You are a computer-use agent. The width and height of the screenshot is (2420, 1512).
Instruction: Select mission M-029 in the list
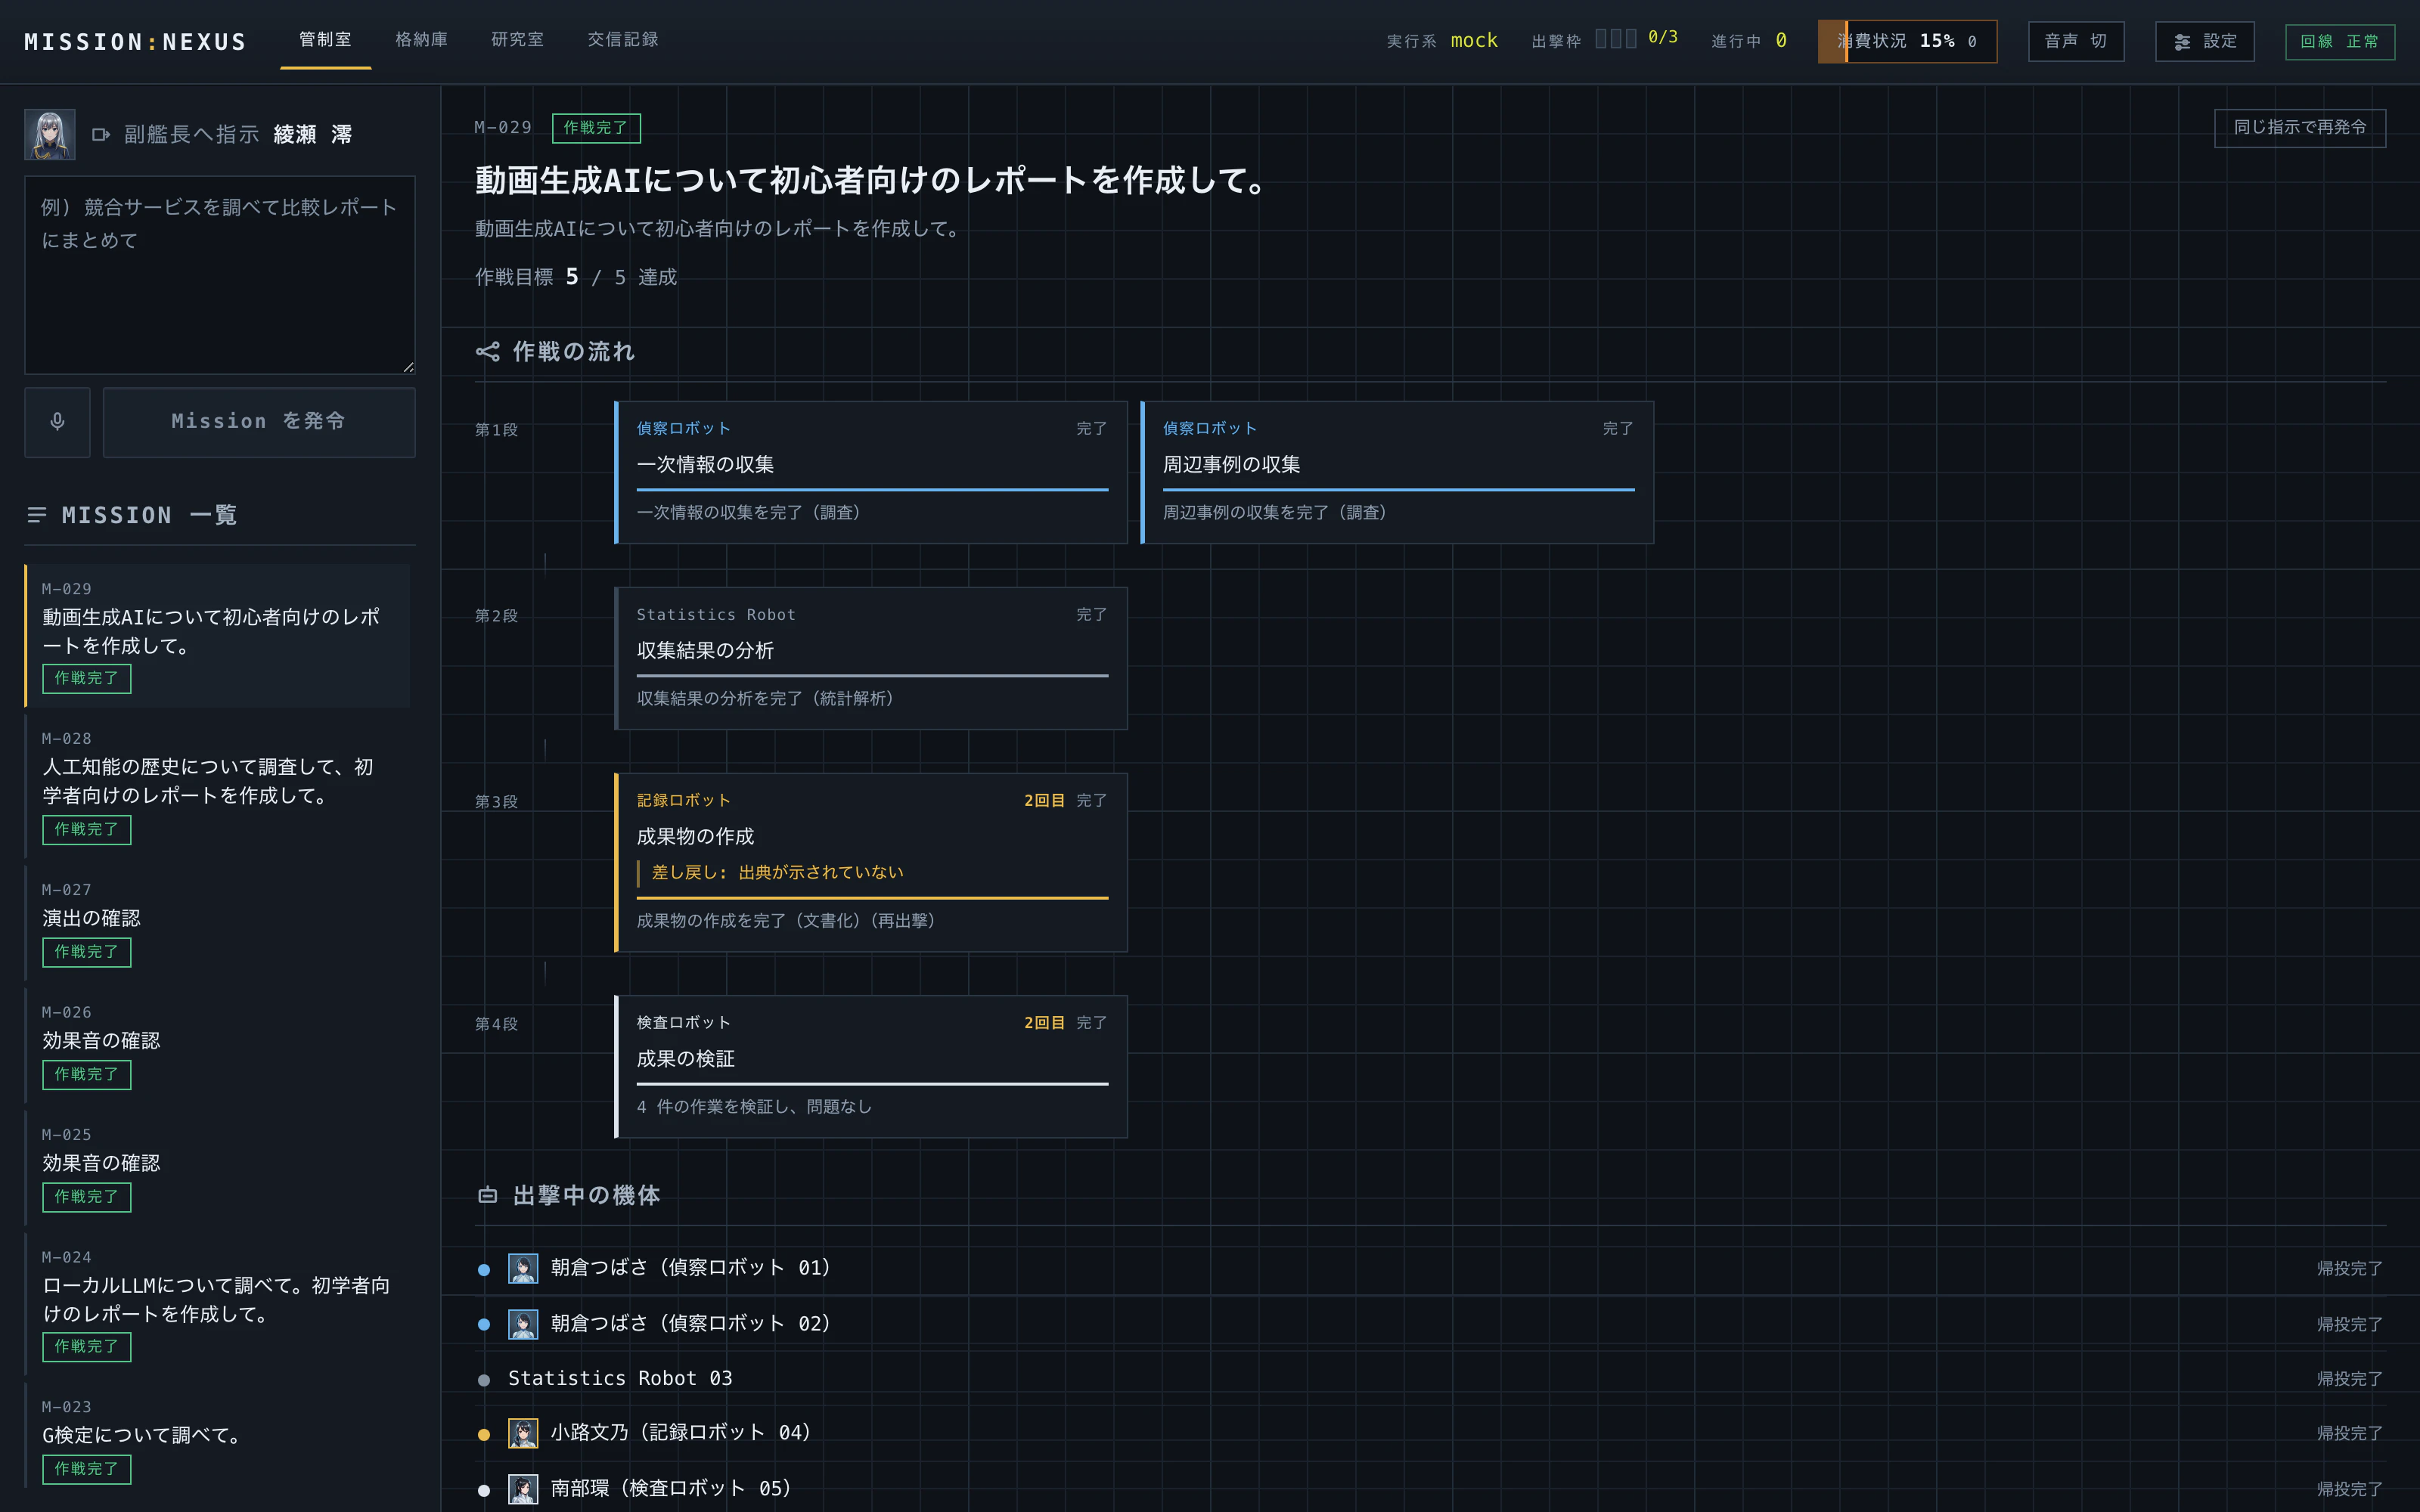pyautogui.click(x=218, y=636)
